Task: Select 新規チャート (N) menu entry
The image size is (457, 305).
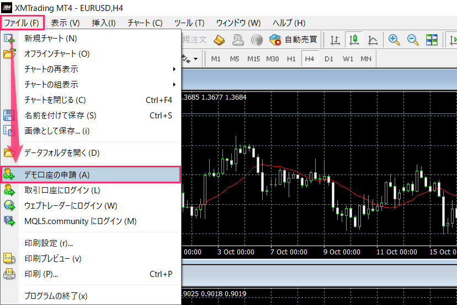Action: 91,39
